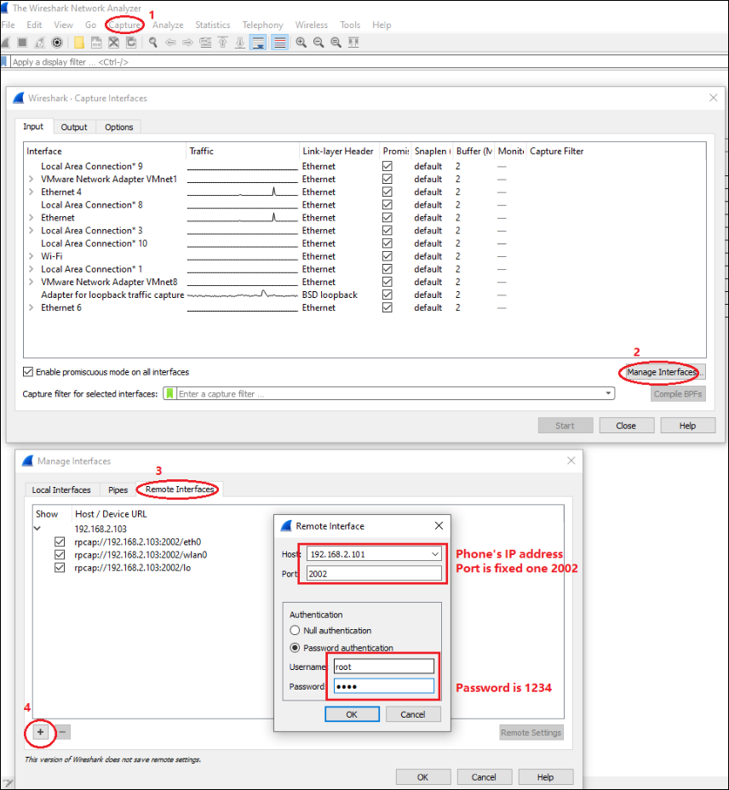This screenshot has width=729, height=790.
Task: Click the Apply a display filter field
Action: click(x=368, y=62)
